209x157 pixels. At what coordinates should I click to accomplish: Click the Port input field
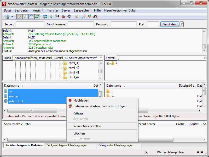click(x=153, y=24)
